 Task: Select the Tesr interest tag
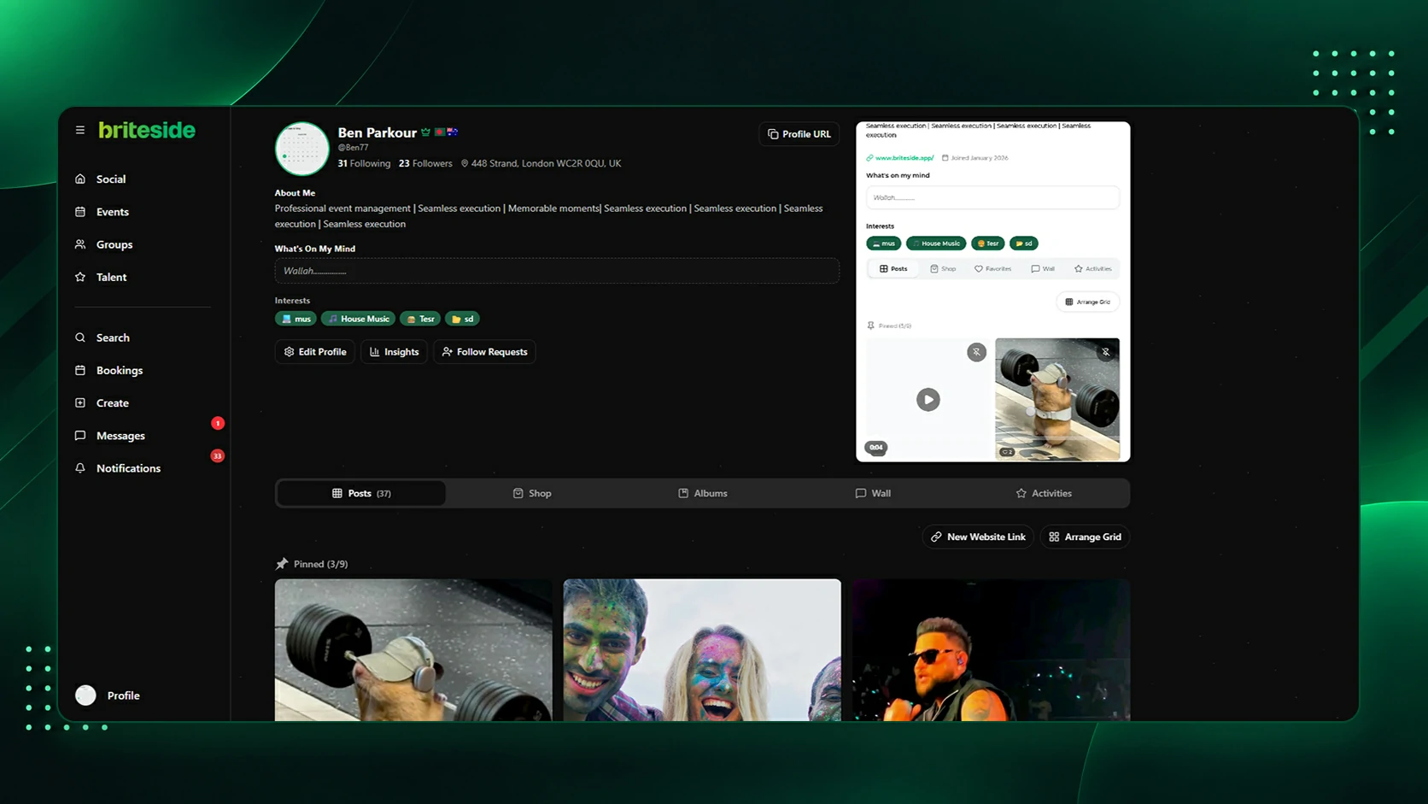pos(420,319)
